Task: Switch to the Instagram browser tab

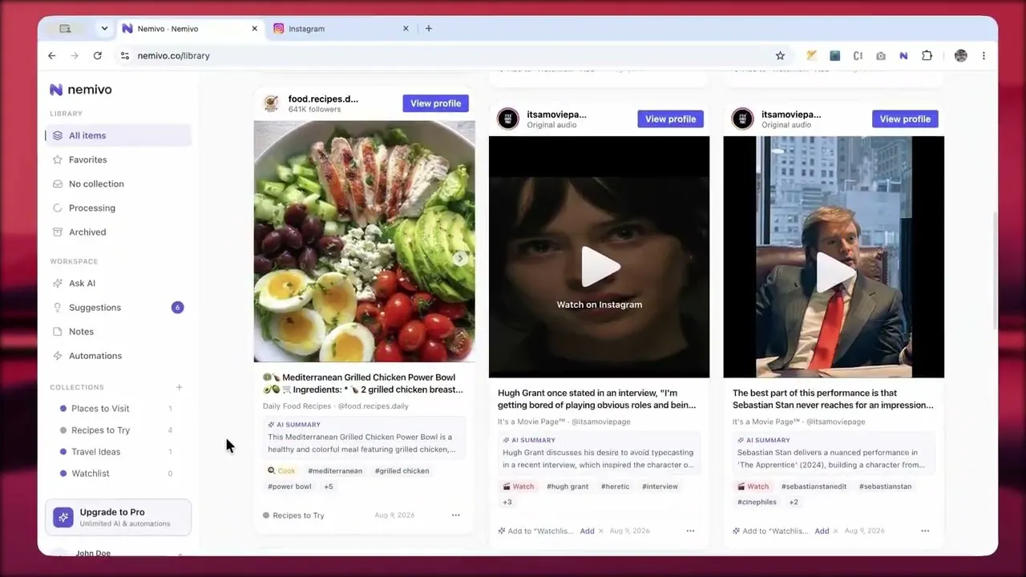Action: pyautogui.click(x=341, y=29)
